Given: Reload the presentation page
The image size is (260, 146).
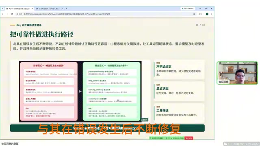Looking at the screenshot, I should [12, 14].
